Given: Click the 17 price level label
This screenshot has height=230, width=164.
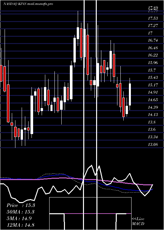Looking at the screenshot, I should tap(150, 33).
